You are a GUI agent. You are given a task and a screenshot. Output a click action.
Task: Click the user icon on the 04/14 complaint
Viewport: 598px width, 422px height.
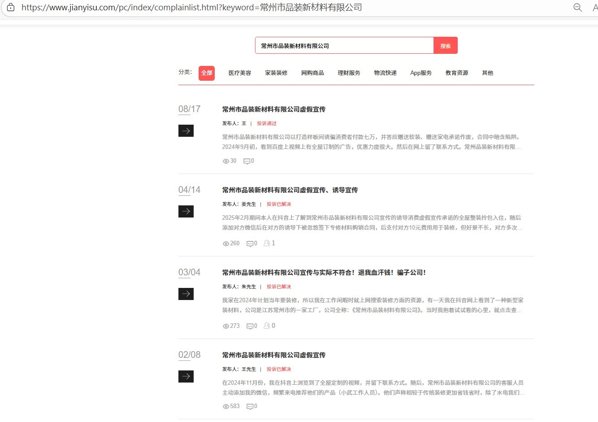point(267,243)
